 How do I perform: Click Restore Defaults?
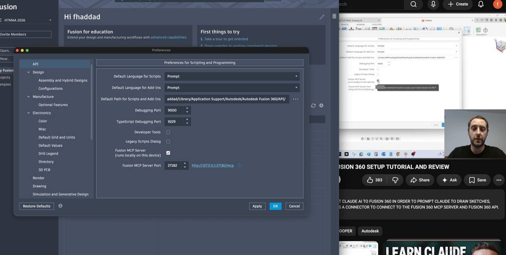tap(37, 206)
